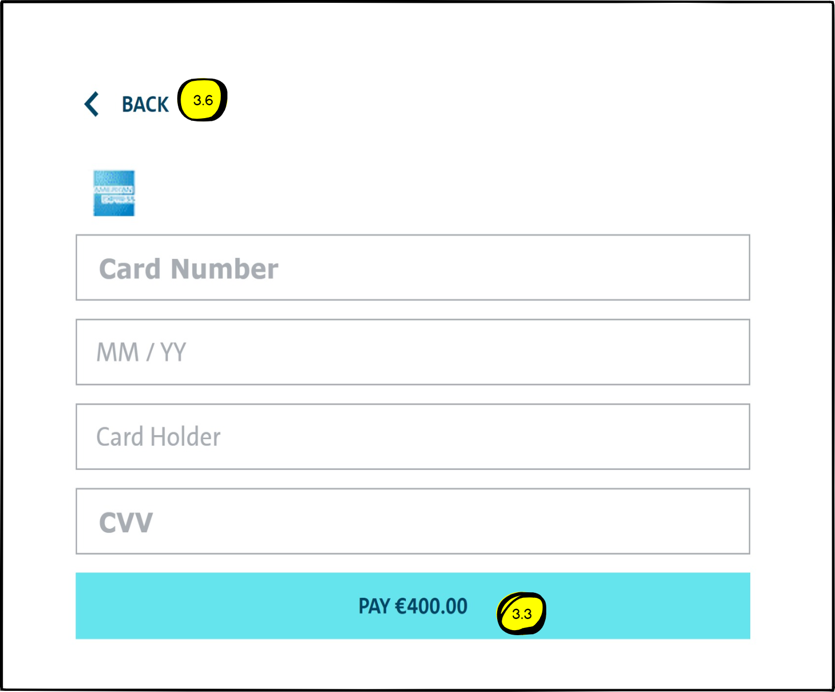Click the MM / YY placeholder label
The height and width of the screenshot is (692, 835).
142,352
